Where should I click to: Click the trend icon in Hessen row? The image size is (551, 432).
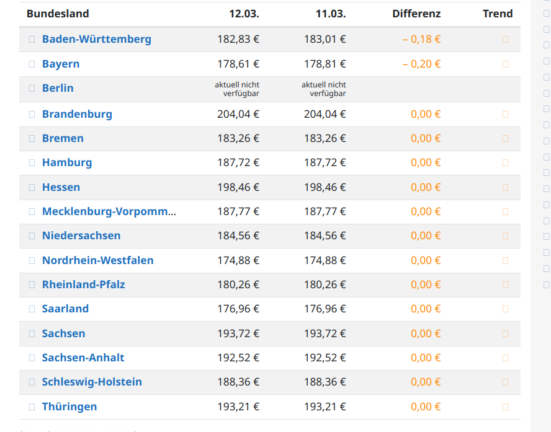click(505, 187)
